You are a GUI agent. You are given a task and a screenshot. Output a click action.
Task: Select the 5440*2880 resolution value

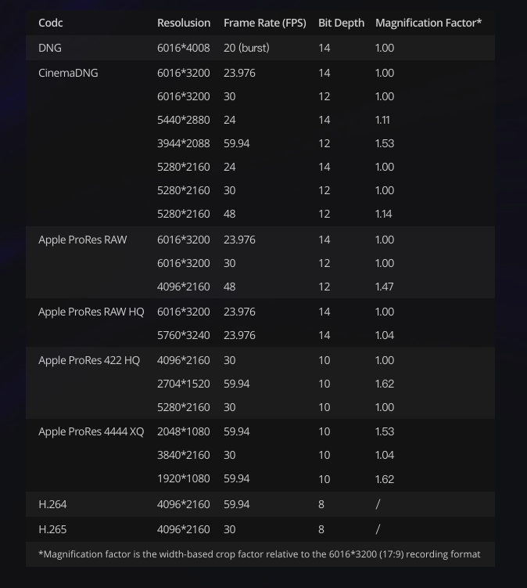[184, 120]
